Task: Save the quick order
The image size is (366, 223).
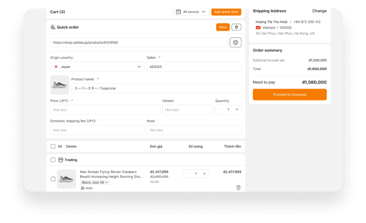Action: click(223, 27)
